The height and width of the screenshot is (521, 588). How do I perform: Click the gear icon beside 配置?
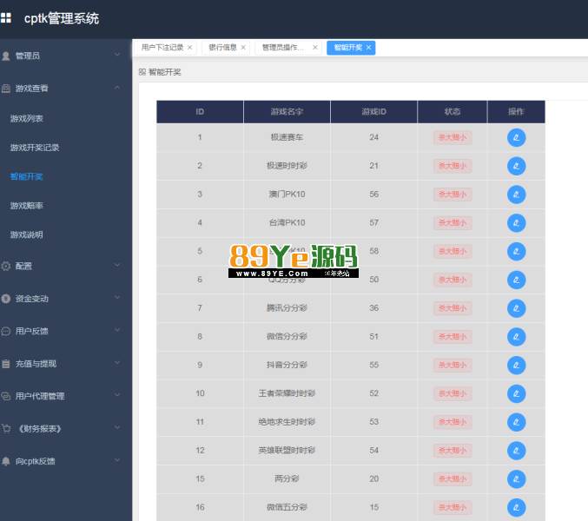pos(5,266)
